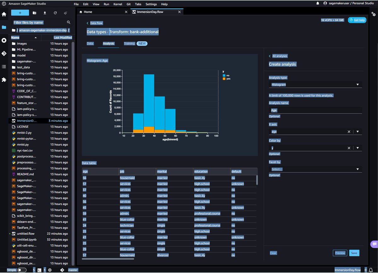Switch to the Data tab
Screen dimensions: 378x273
[x=90, y=43]
